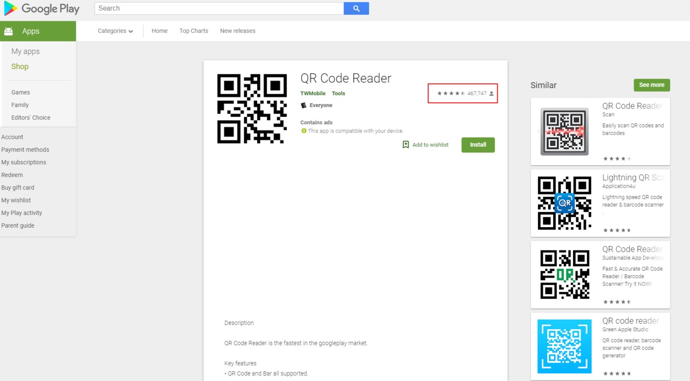Click into the Search input field

click(x=219, y=9)
